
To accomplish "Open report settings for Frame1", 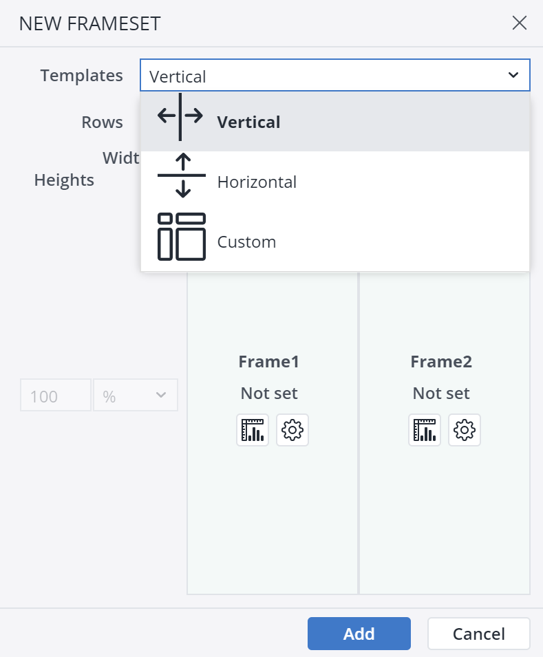I will click(x=292, y=429).
